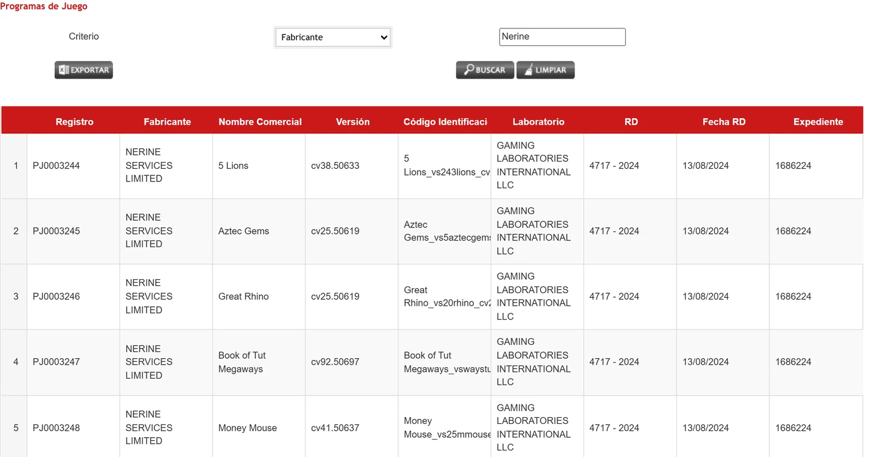Click the code starting Book of Tut Megaways_vswaystu
The image size is (869, 457).
pyautogui.click(x=447, y=362)
